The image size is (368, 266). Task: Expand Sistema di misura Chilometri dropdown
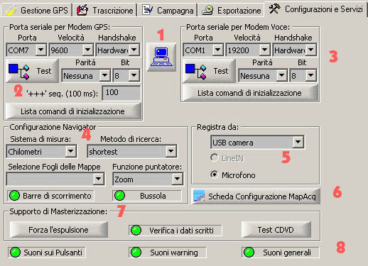point(70,151)
